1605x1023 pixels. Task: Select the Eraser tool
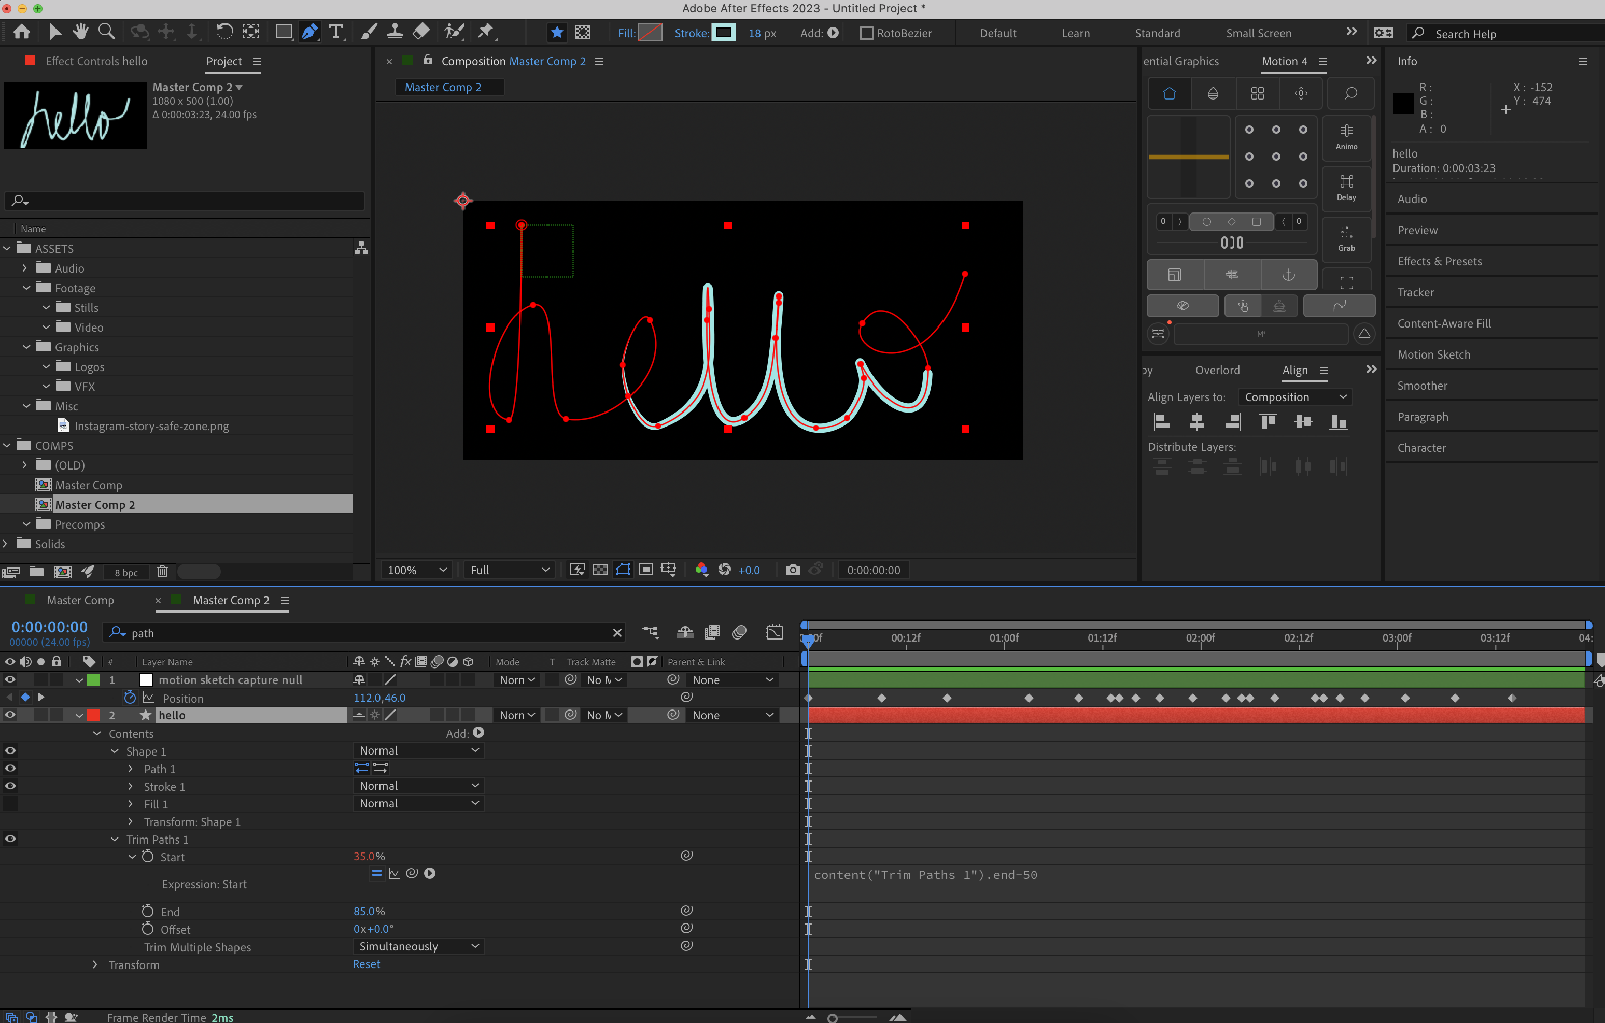click(421, 31)
